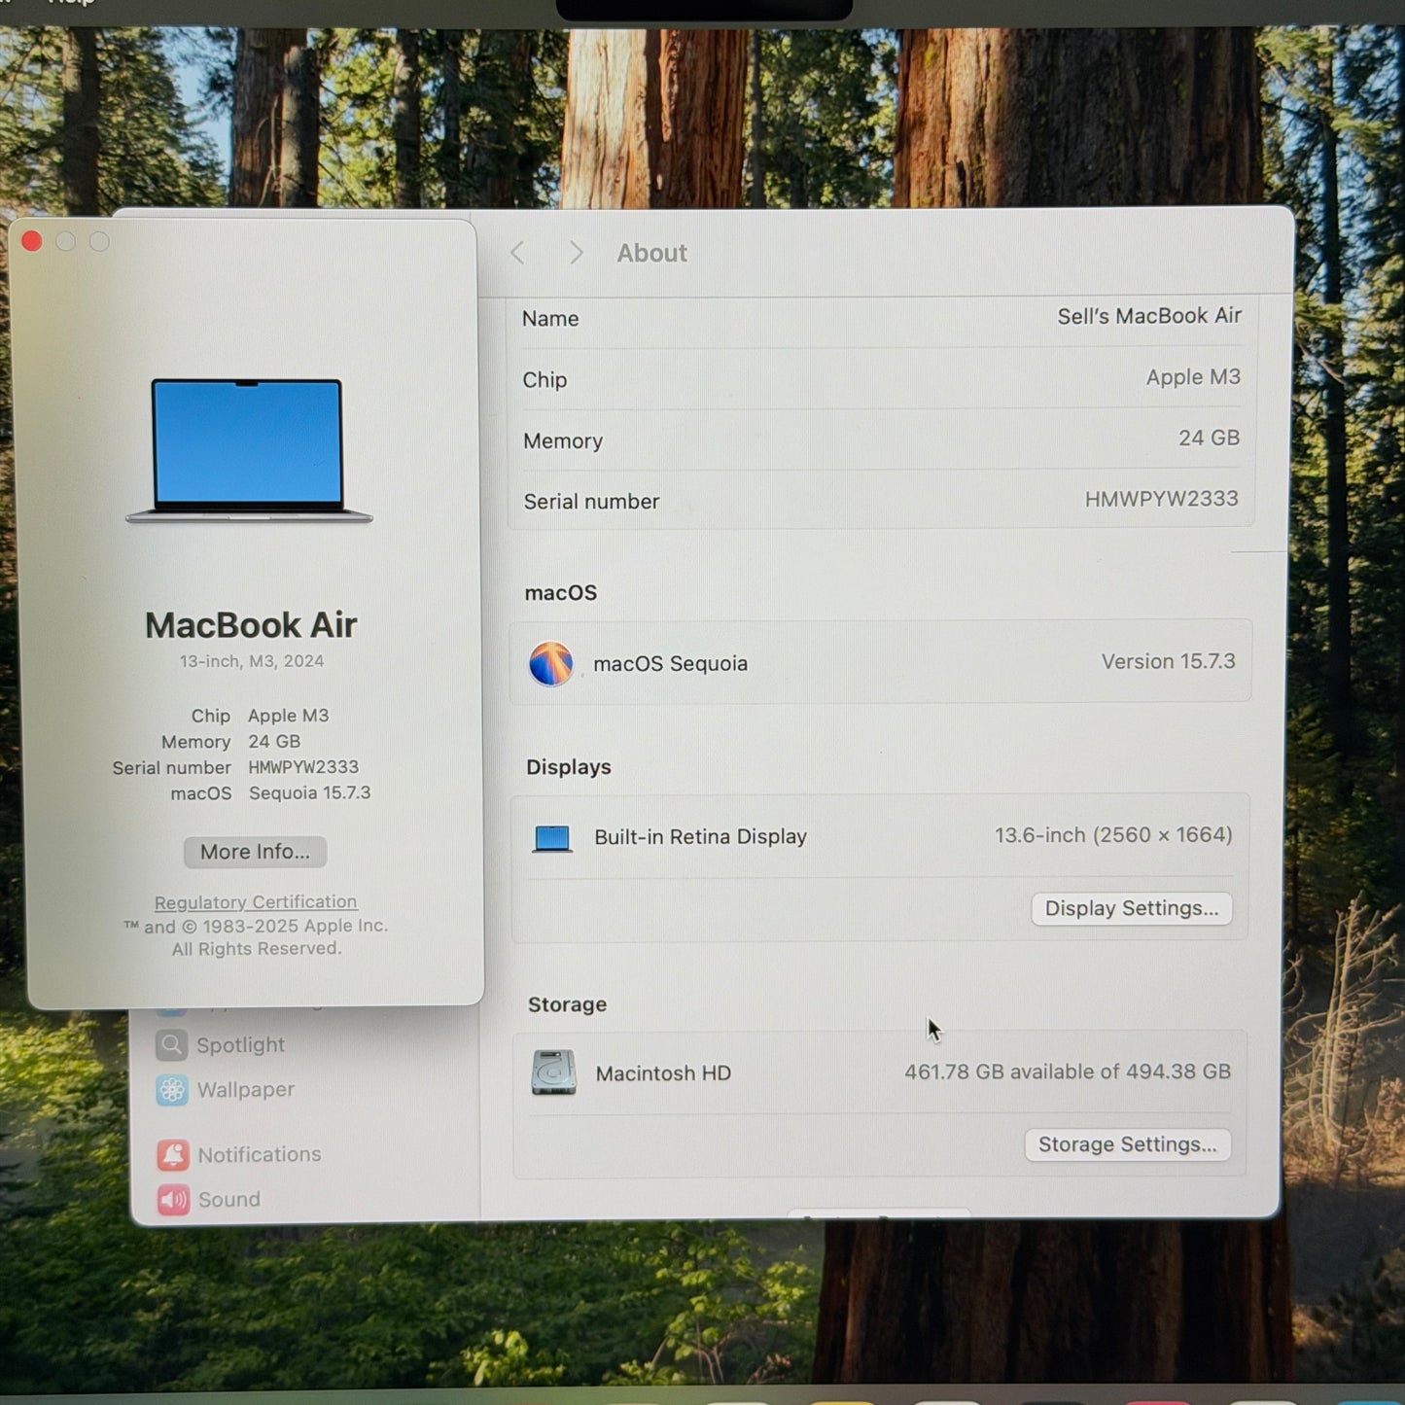
Task: Click the 13-inch, M3, 2024 subtitle
Action: click(252, 661)
